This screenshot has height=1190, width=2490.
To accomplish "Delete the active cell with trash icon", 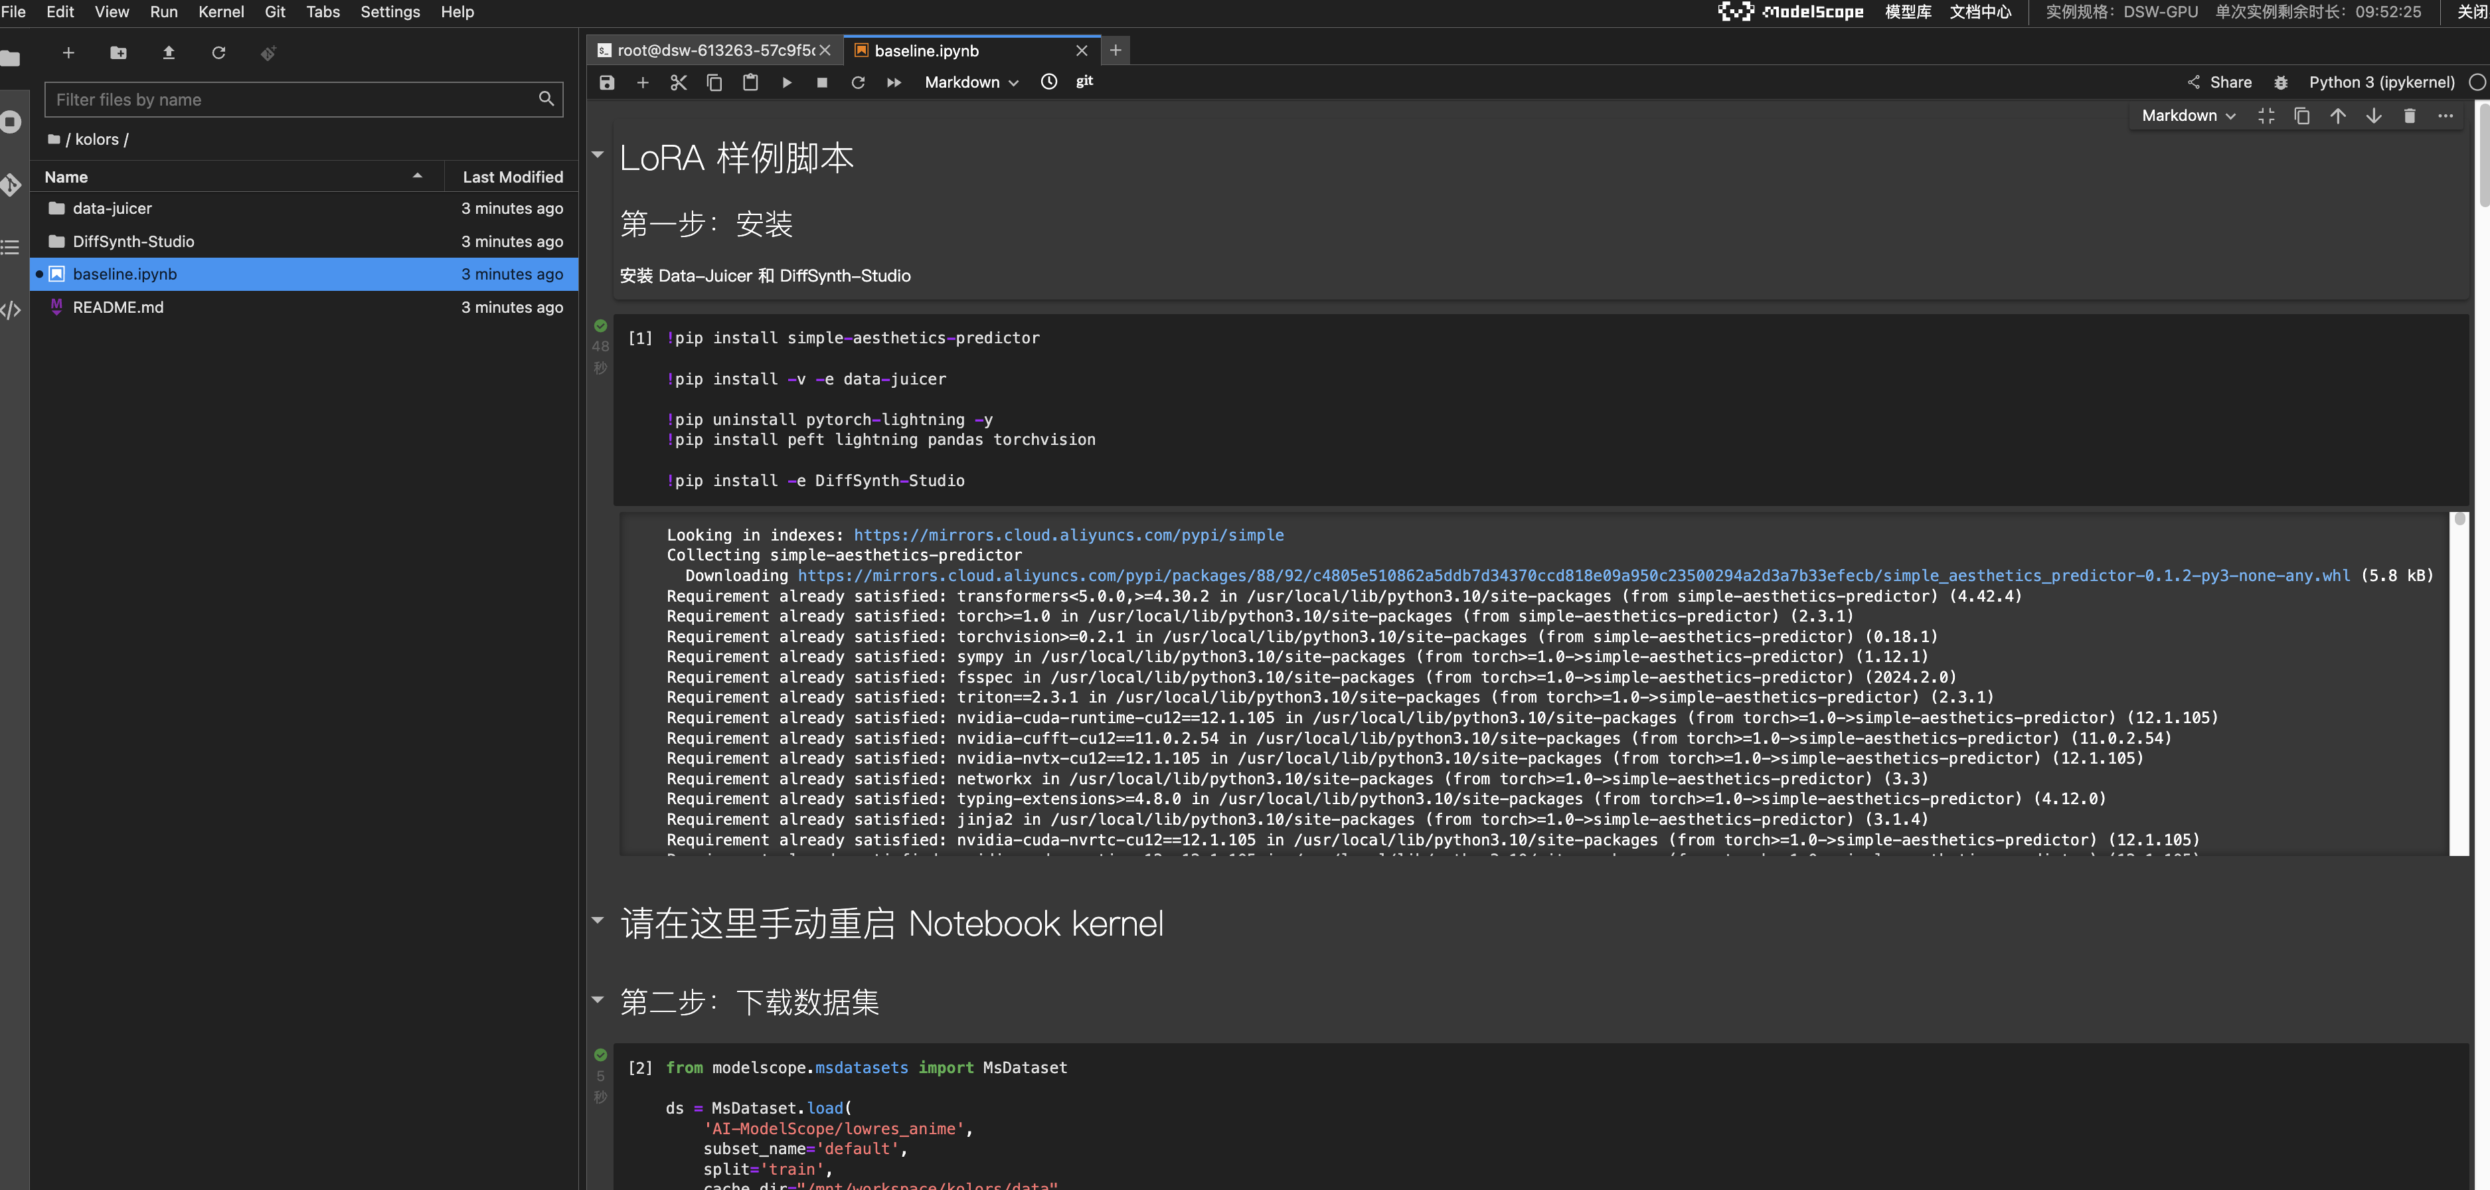I will pyautogui.click(x=2409, y=116).
